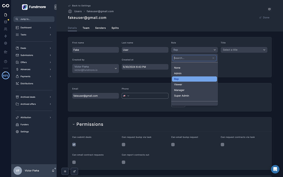The width and height of the screenshot is (283, 177).
Task: Open the Splits tab
Action: [115, 28]
